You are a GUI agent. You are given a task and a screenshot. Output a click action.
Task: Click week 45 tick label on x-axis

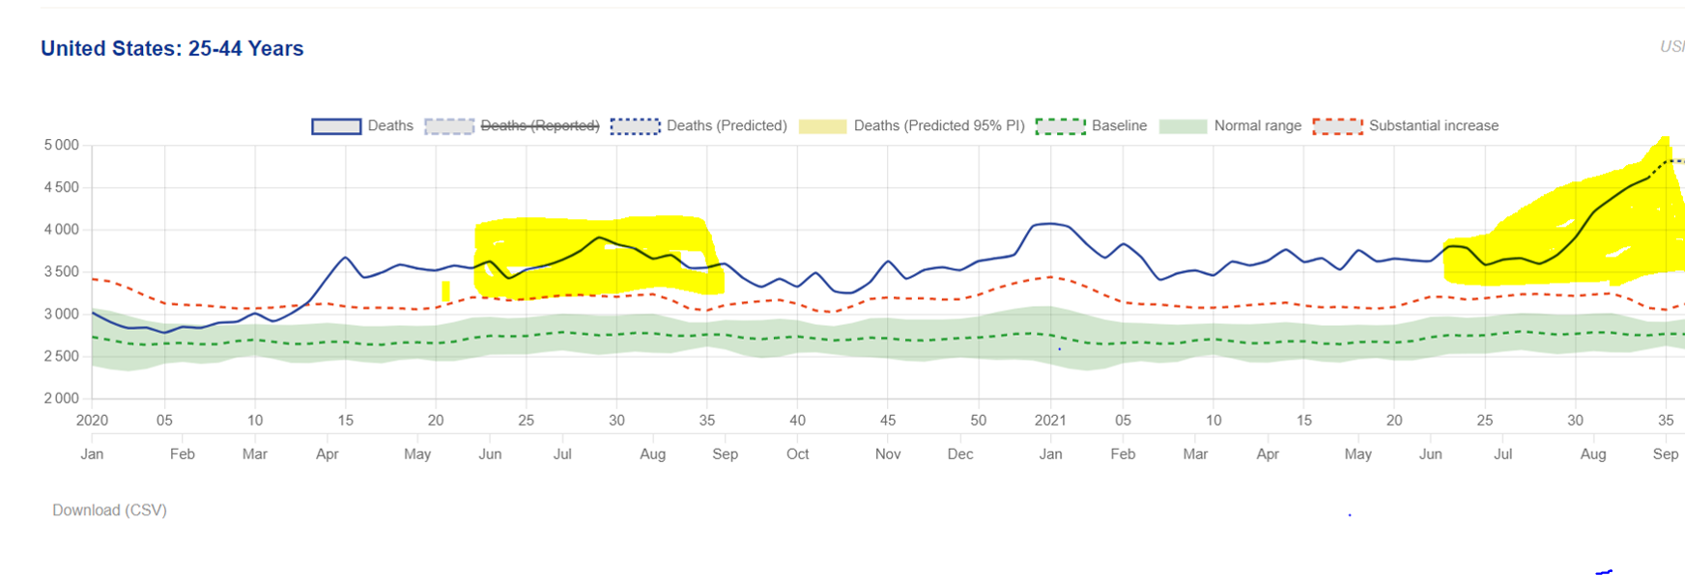click(x=887, y=421)
